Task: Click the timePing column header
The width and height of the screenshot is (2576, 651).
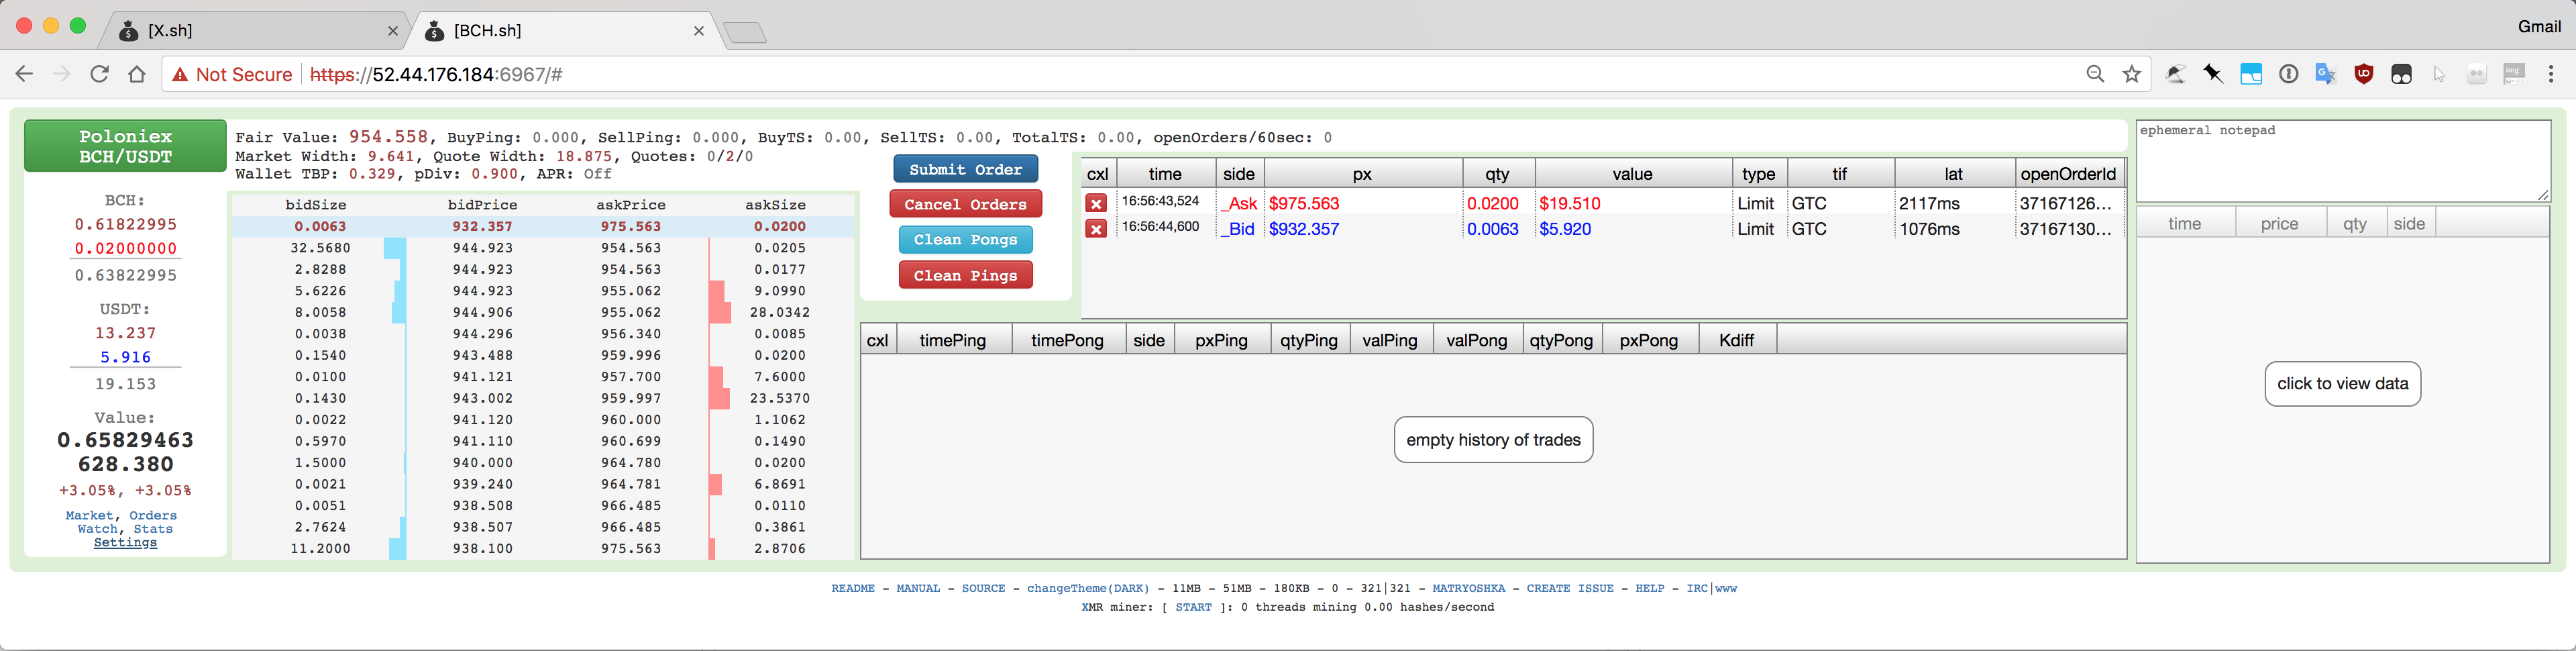Action: click(x=953, y=340)
